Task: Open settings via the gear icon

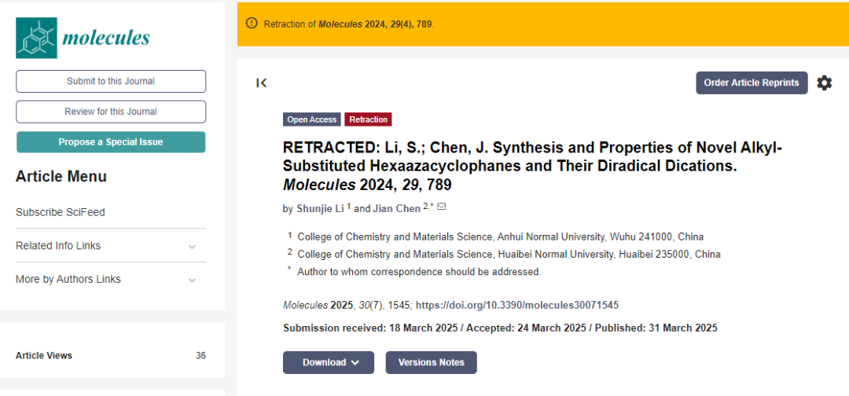Action: point(824,82)
